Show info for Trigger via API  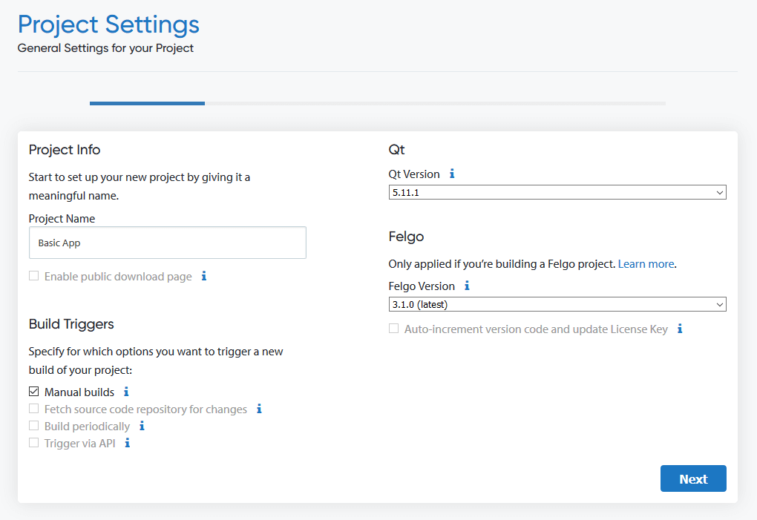[x=127, y=442]
